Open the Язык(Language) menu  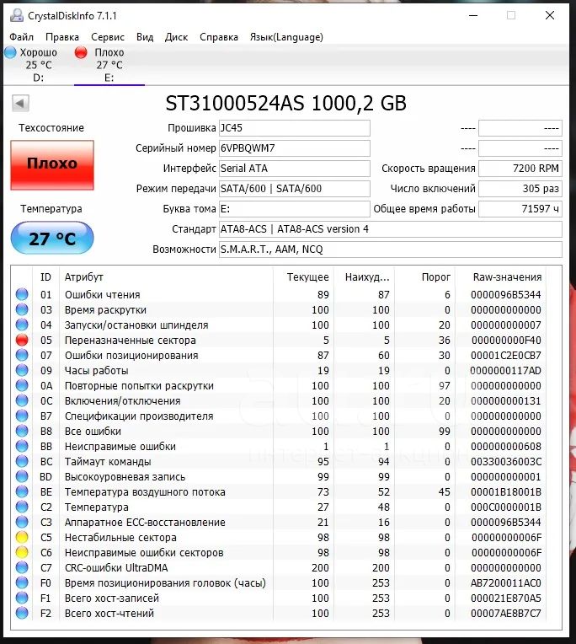point(286,37)
